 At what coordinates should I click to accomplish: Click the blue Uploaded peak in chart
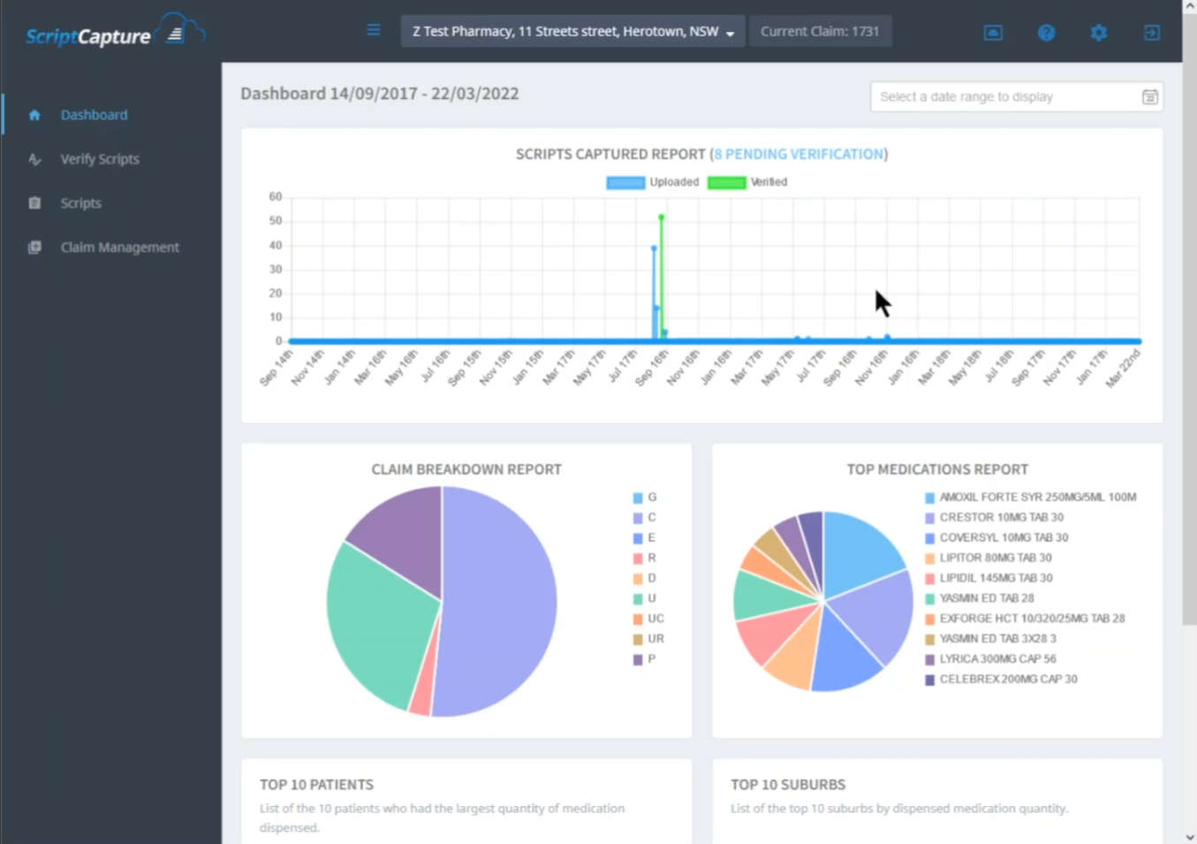[x=654, y=248]
